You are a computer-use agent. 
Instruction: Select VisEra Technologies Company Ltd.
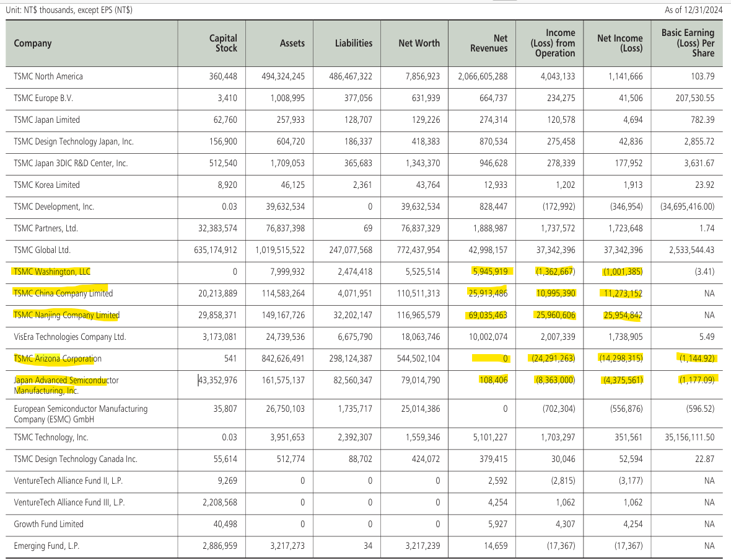pos(70,337)
